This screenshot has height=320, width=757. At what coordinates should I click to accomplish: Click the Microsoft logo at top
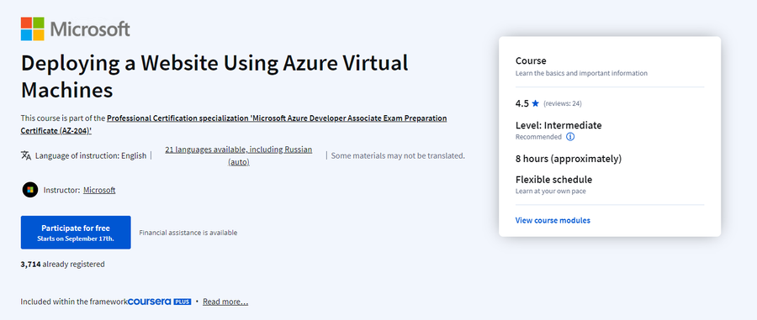(76, 29)
